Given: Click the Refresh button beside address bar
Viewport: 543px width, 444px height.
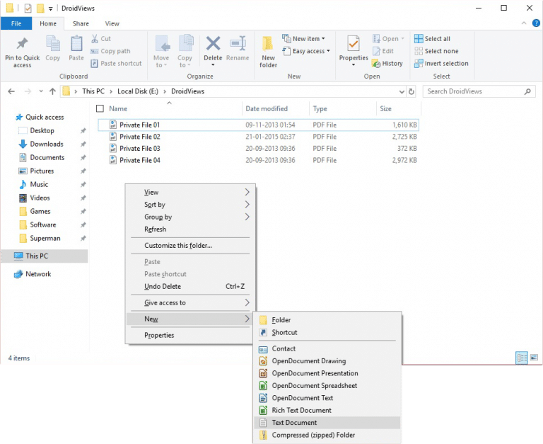Looking at the screenshot, I should coord(411,91).
